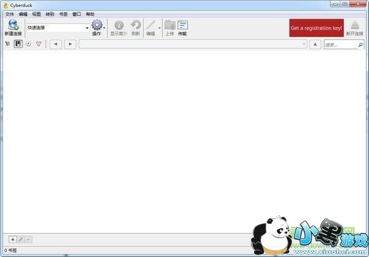
Task: Open dropdown arrow beside Edit pencil
Action: pos(159,28)
